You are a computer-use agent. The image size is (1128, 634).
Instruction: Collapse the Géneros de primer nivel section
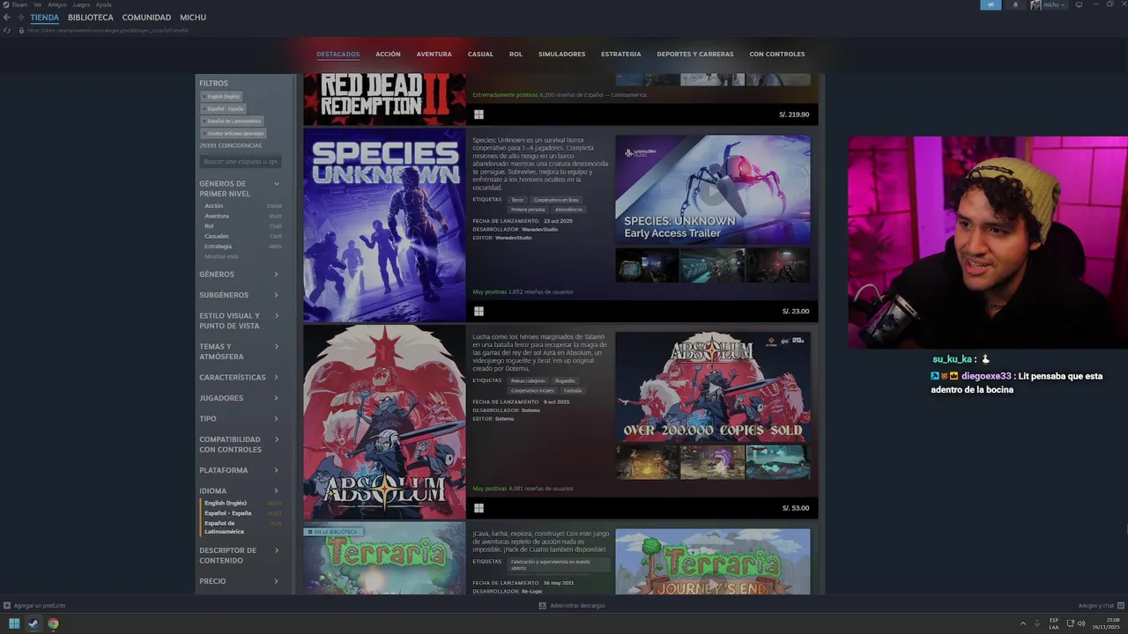pos(240,188)
